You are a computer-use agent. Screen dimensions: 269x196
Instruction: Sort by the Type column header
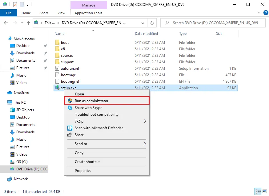click(183, 34)
